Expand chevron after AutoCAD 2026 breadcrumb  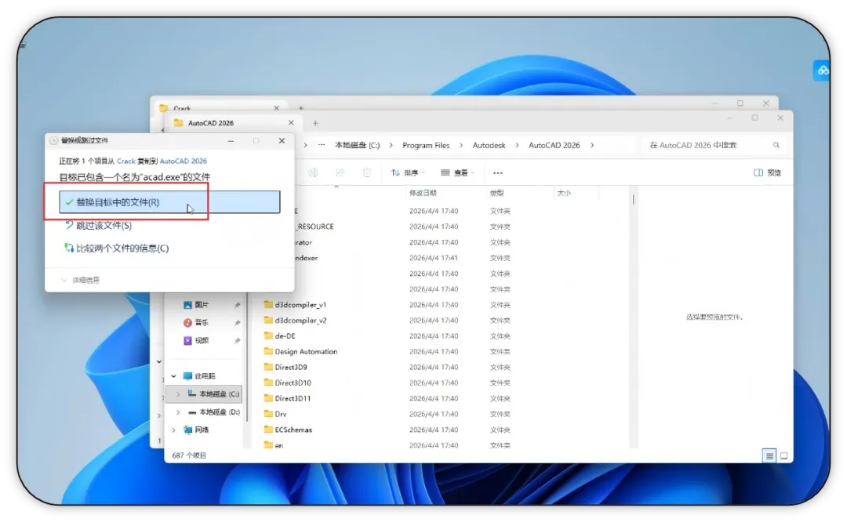pos(592,145)
